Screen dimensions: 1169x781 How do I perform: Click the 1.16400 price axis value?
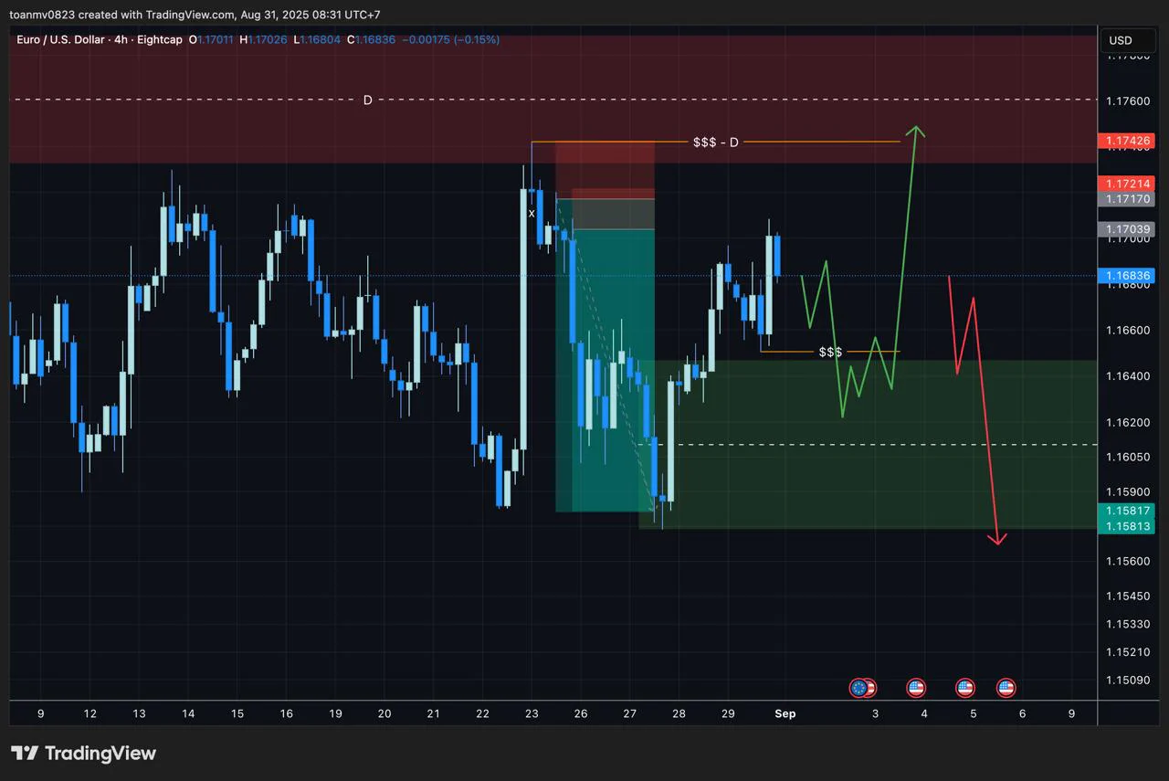click(x=1128, y=375)
